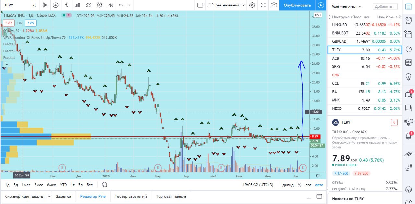Toggle авто scale mode
The width and height of the screenshot is (415, 204).
319,185
